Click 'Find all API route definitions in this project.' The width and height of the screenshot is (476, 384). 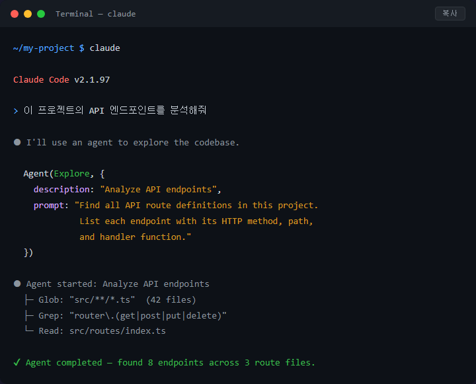198,205
